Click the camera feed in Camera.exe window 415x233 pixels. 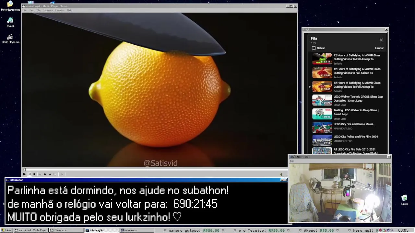pyautogui.click(x=340, y=193)
